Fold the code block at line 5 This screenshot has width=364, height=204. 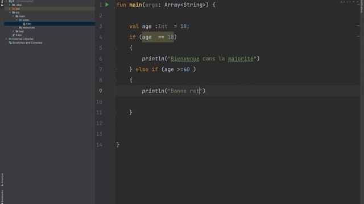click(114, 48)
